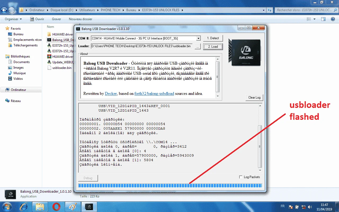Select Bibliothèques in navigation pane
The height and width of the screenshot is (212, 339).
18,56
